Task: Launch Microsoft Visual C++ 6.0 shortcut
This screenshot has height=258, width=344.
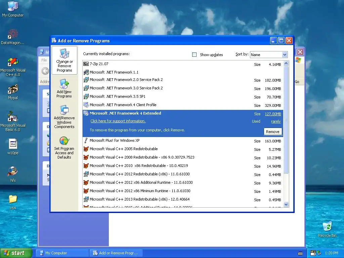Action: point(13,67)
